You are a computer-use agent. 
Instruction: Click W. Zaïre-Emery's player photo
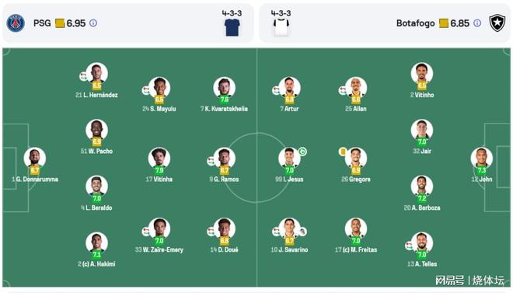pyautogui.click(x=159, y=229)
